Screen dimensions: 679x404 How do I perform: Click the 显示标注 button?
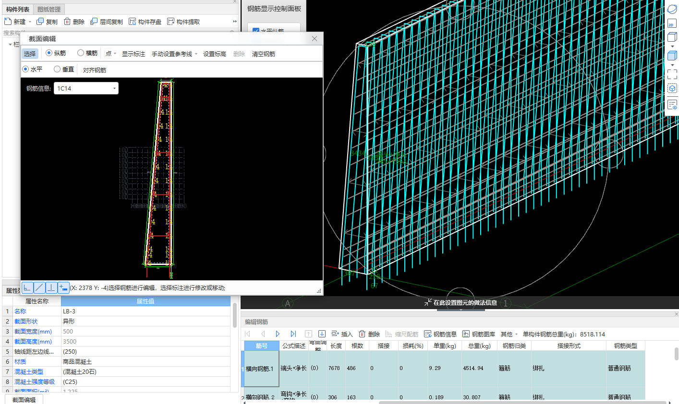133,54
